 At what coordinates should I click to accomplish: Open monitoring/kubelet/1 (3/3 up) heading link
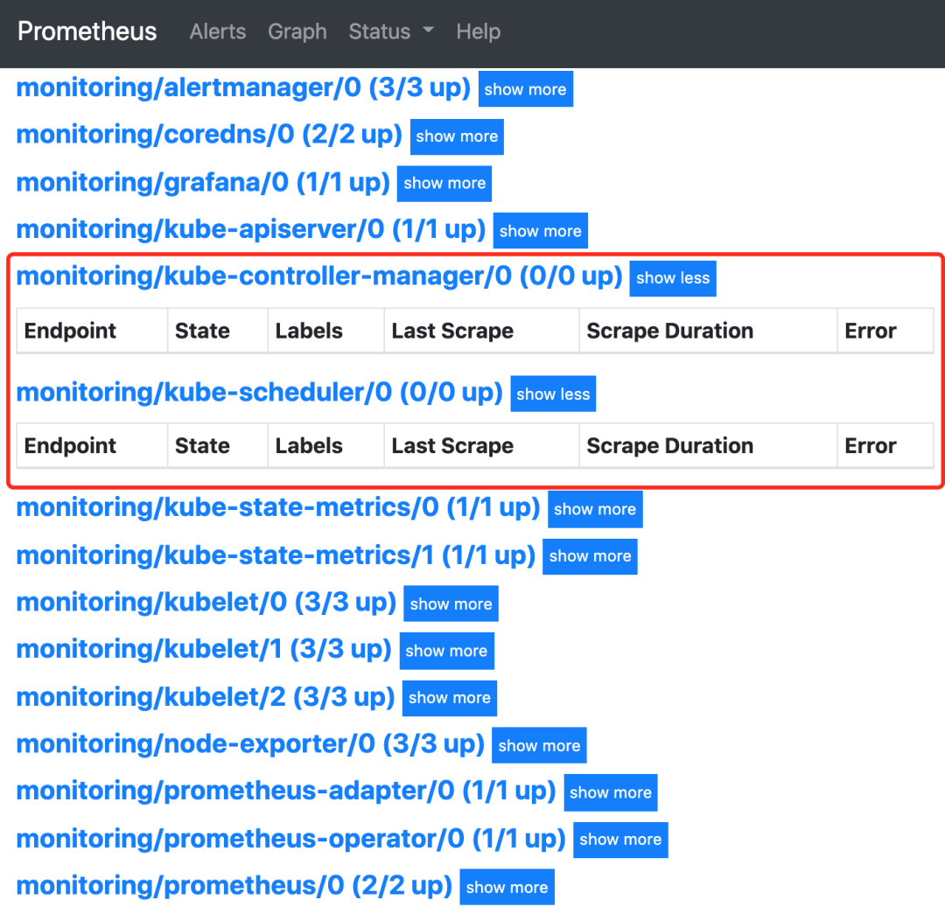point(204,649)
